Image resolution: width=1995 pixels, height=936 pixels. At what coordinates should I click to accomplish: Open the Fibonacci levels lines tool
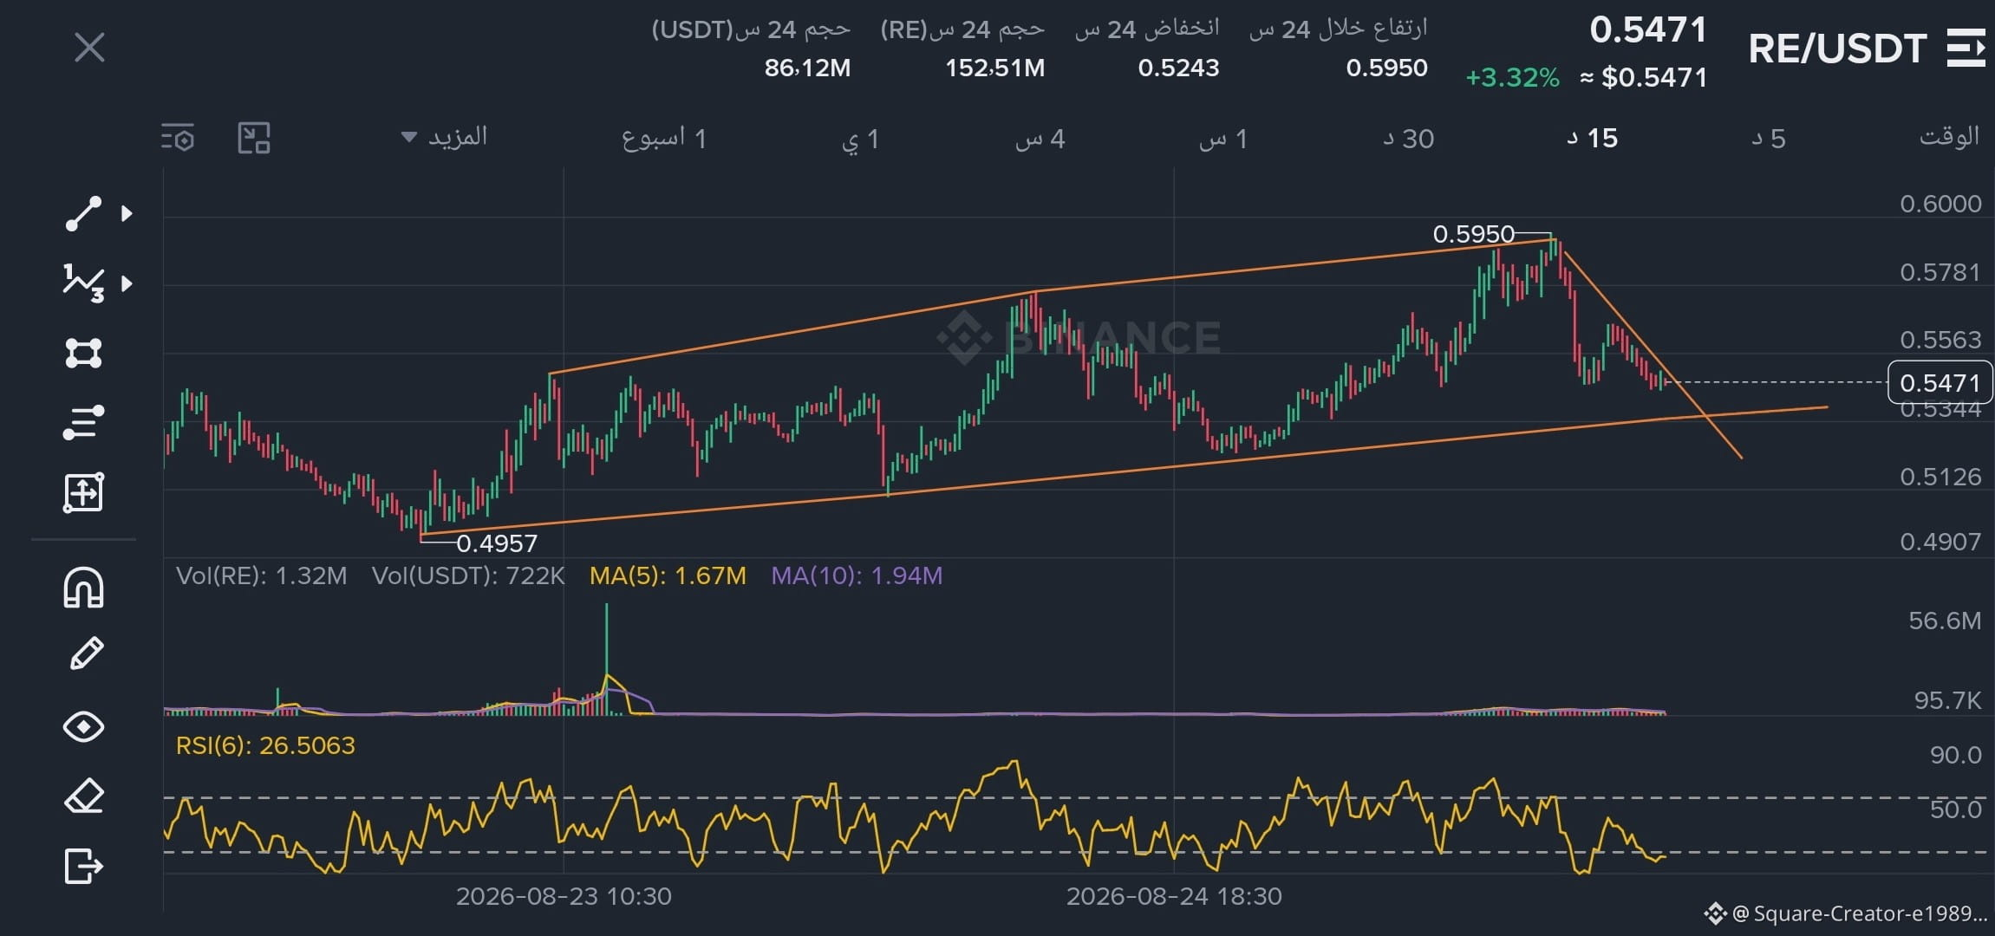tap(84, 423)
